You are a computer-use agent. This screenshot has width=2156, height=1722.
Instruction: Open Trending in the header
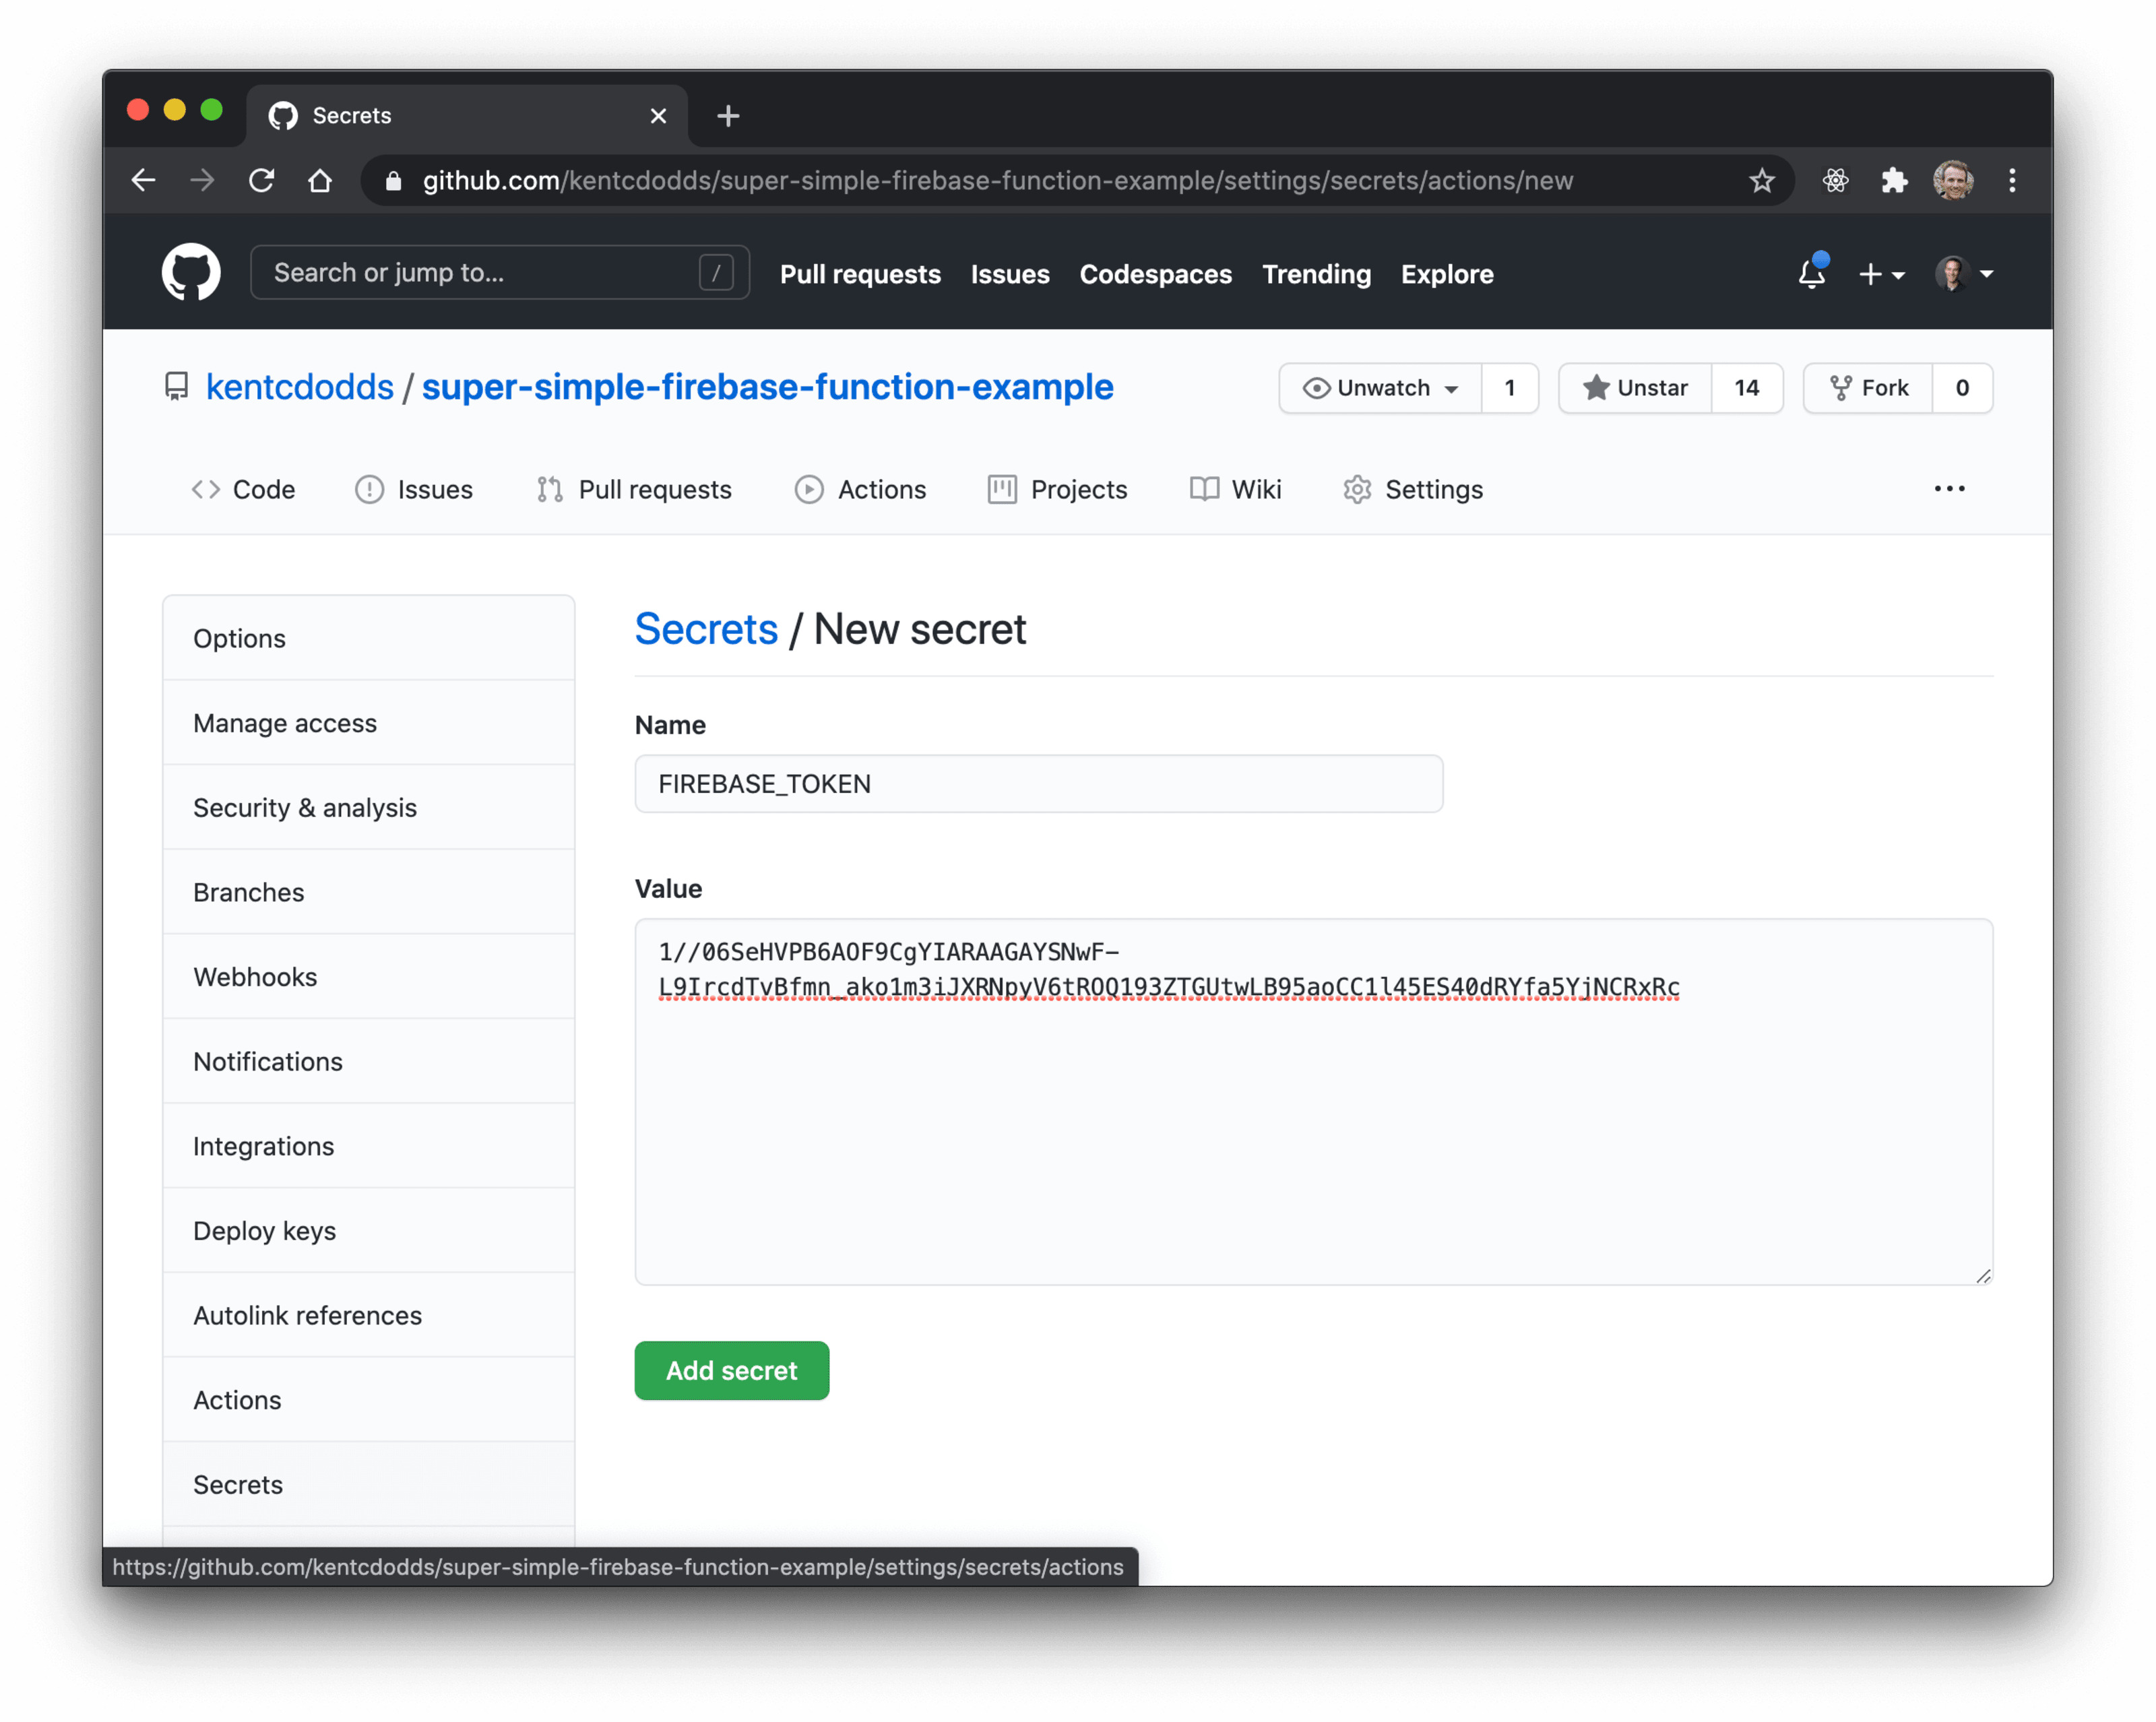1316,274
